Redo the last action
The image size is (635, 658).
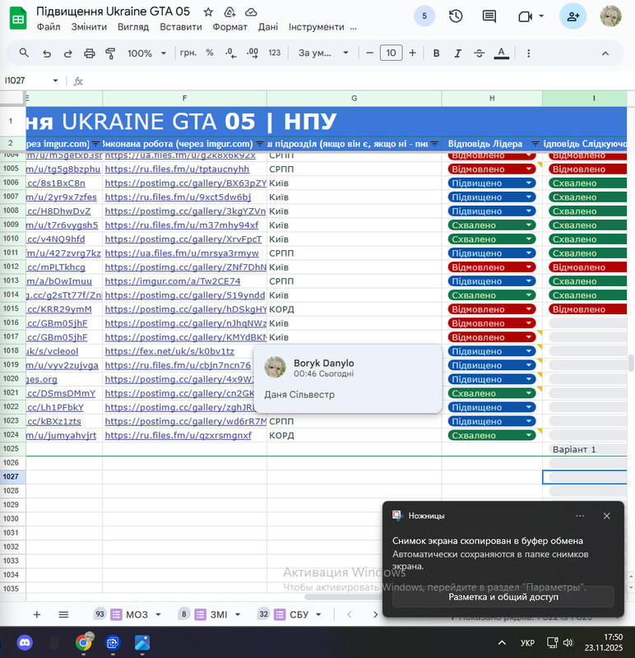tap(67, 53)
